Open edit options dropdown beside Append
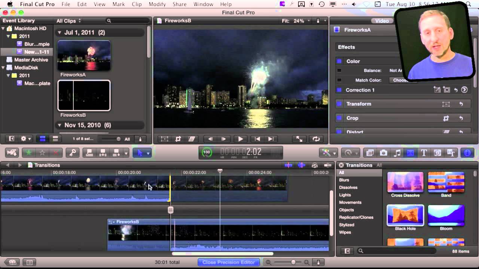Image resolution: width=479 pixels, height=269 pixels. click(126, 153)
